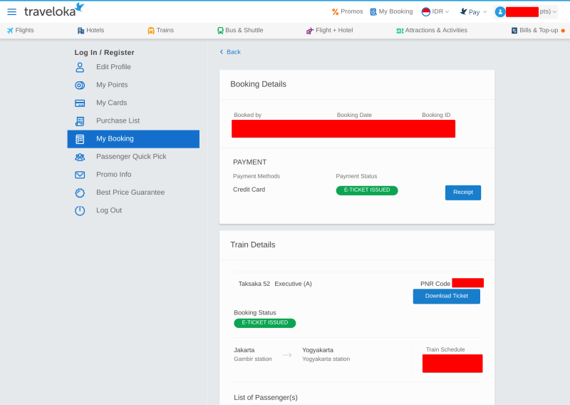Image resolution: width=570 pixels, height=405 pixels.
Task: Click the Bills & Top-up icon
Action: click(x=514, y=31)
